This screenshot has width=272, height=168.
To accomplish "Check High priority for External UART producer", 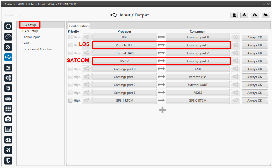I will click(70, 53).
